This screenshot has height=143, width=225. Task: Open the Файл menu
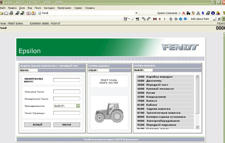pyautogui.click(x=3, y=8)
